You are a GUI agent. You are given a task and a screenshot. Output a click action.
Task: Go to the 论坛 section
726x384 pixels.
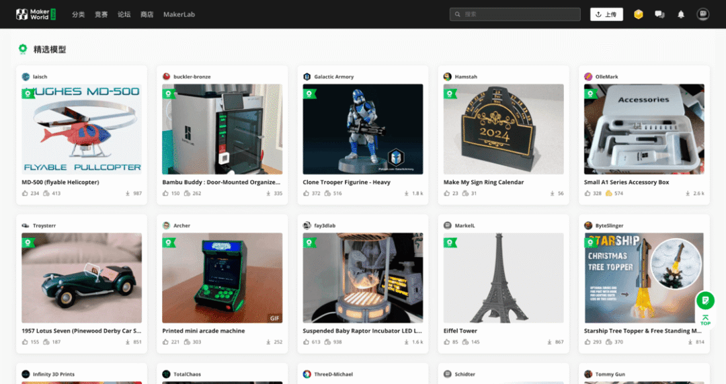(124, 14)
